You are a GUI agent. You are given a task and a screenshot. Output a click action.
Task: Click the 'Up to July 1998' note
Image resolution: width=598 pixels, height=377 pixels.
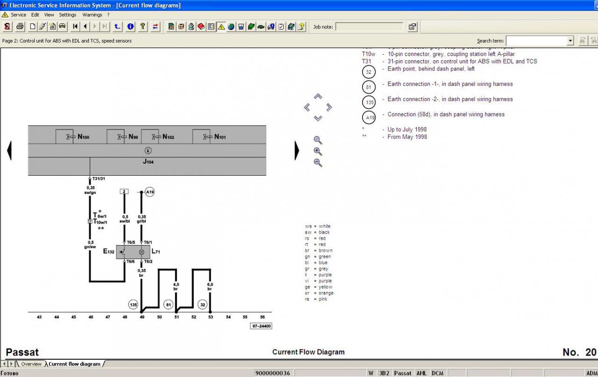pos(407,129)
